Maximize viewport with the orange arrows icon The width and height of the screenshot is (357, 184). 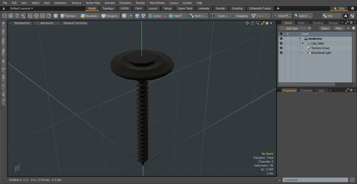pyautogui.click(x=263, y=23)
